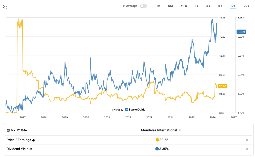Viewport: 255px width, 157px height.
Task: Toggle Price / Earnings eye icon
Action: 34,140
